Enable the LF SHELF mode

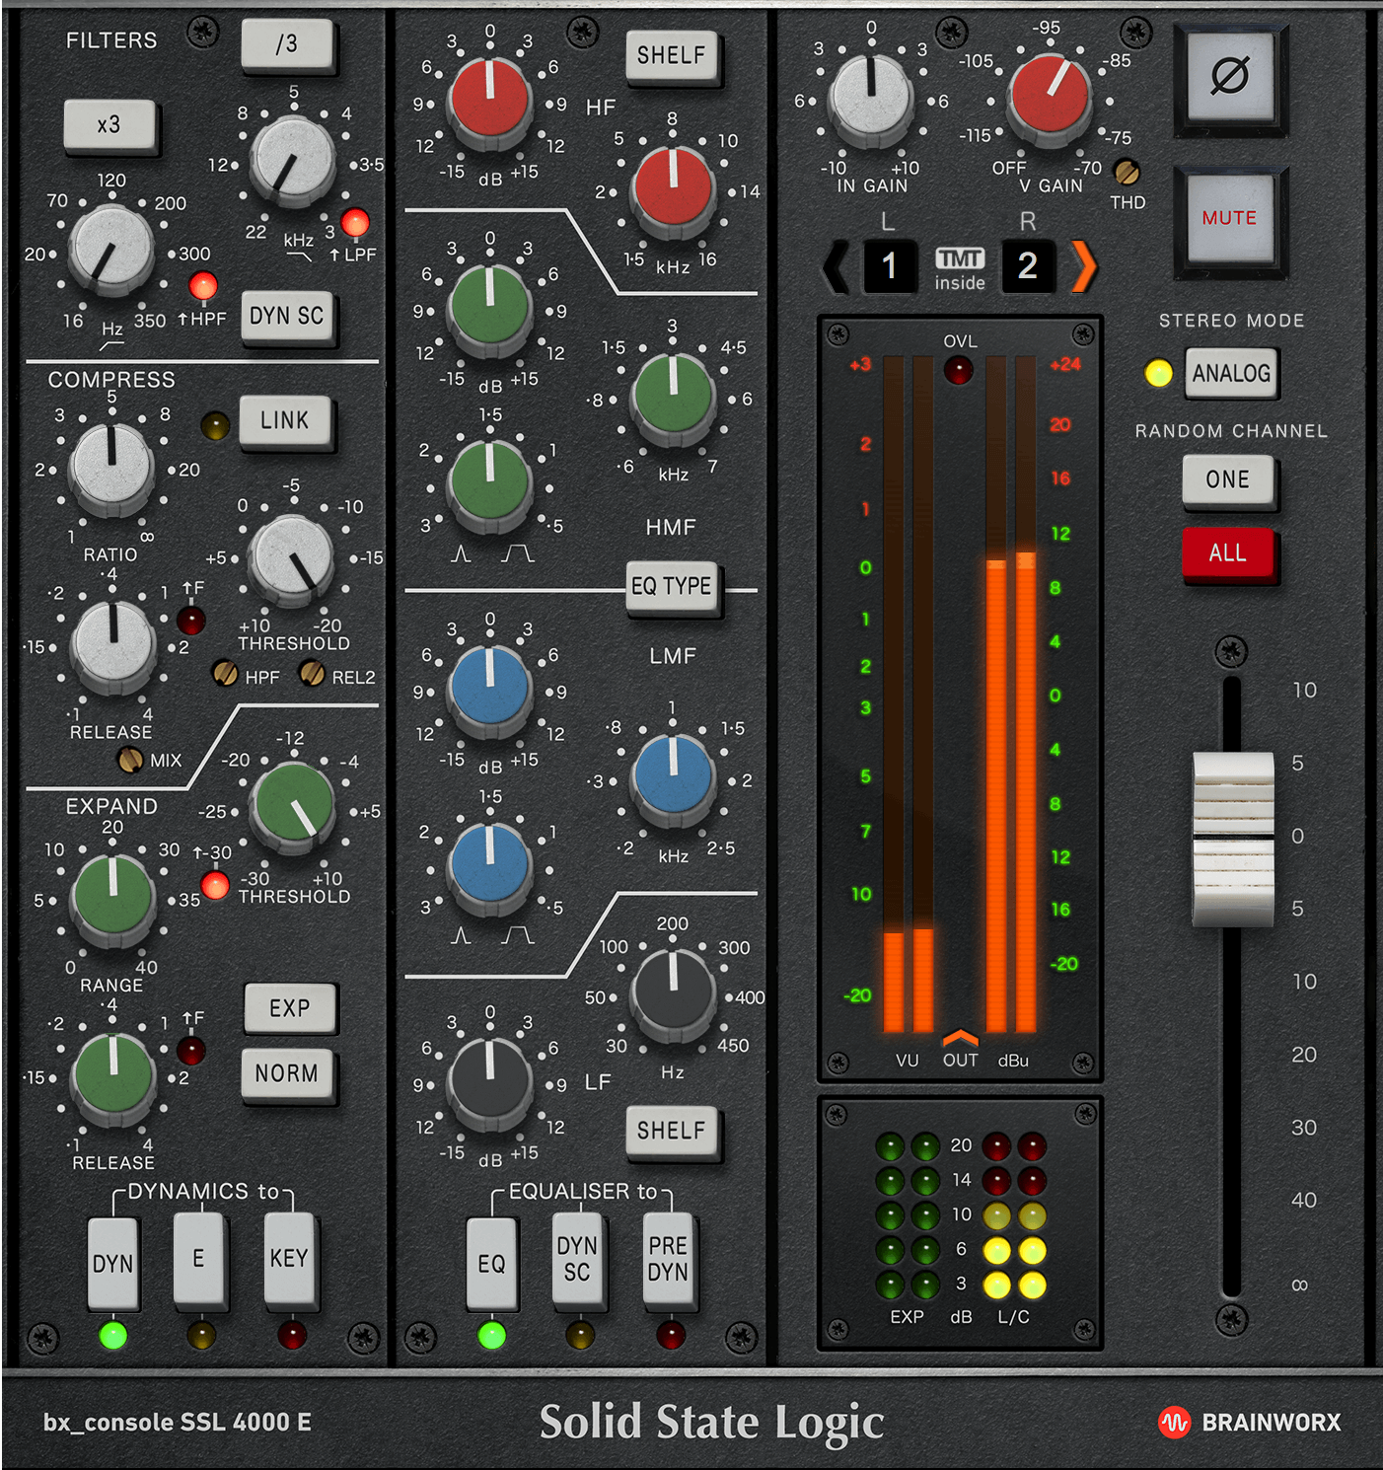click(672, 1130)
